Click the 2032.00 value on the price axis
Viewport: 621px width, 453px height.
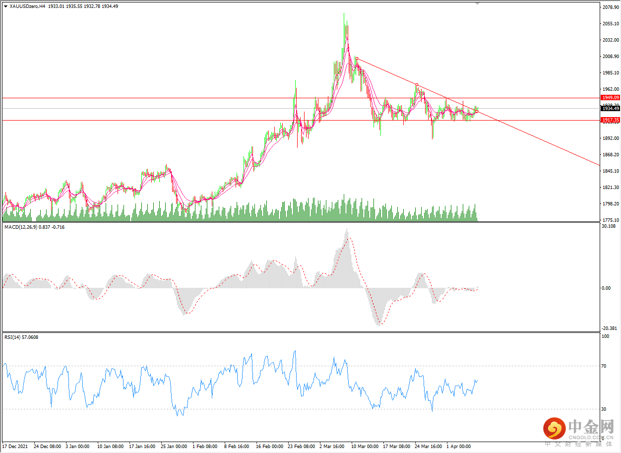(611, 40)
